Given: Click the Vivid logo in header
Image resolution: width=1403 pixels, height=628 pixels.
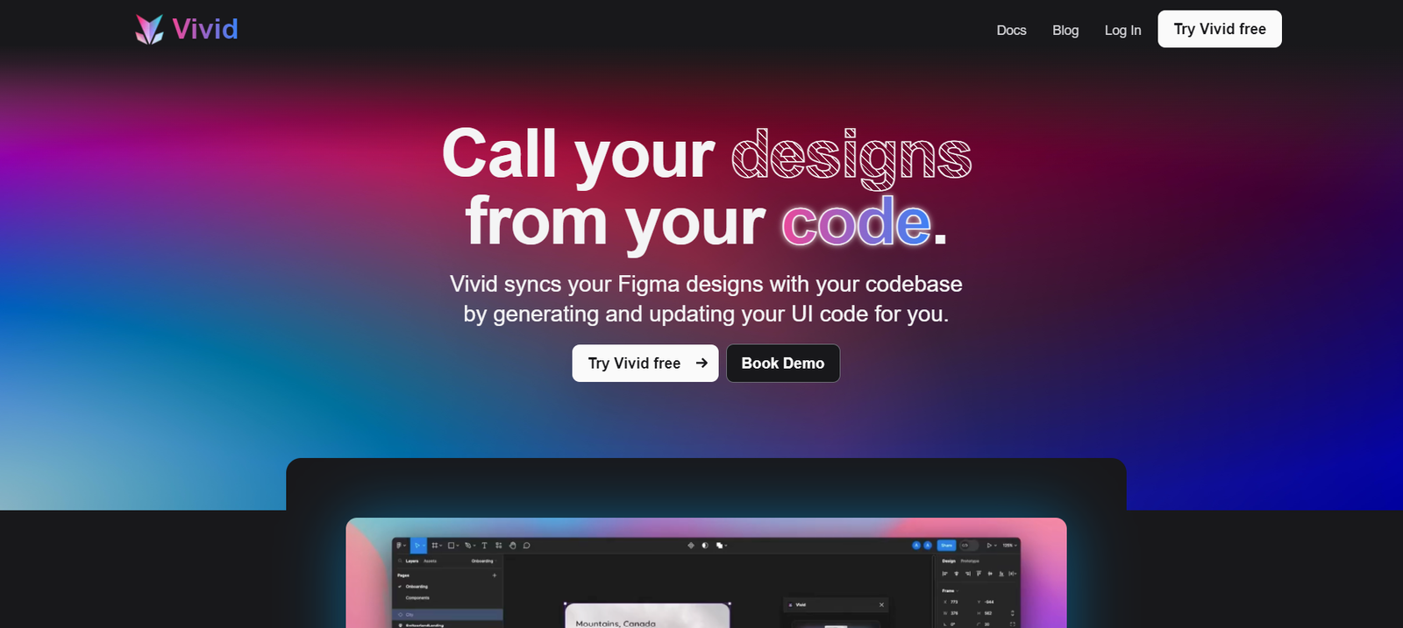Looking at the screenshot, I should click(187, 30).
